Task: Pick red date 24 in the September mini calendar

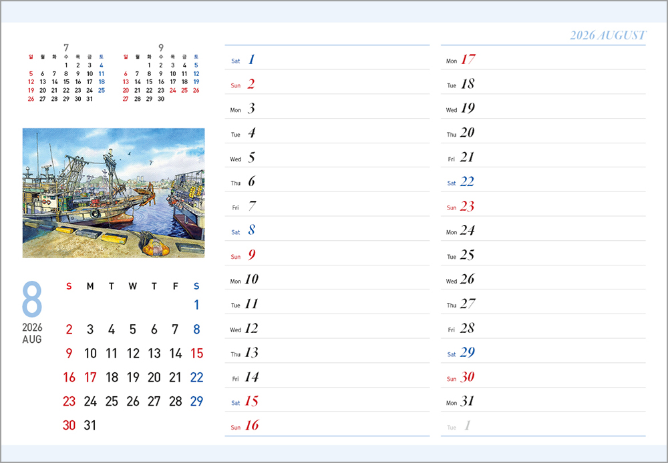Action: coord(172,90)
